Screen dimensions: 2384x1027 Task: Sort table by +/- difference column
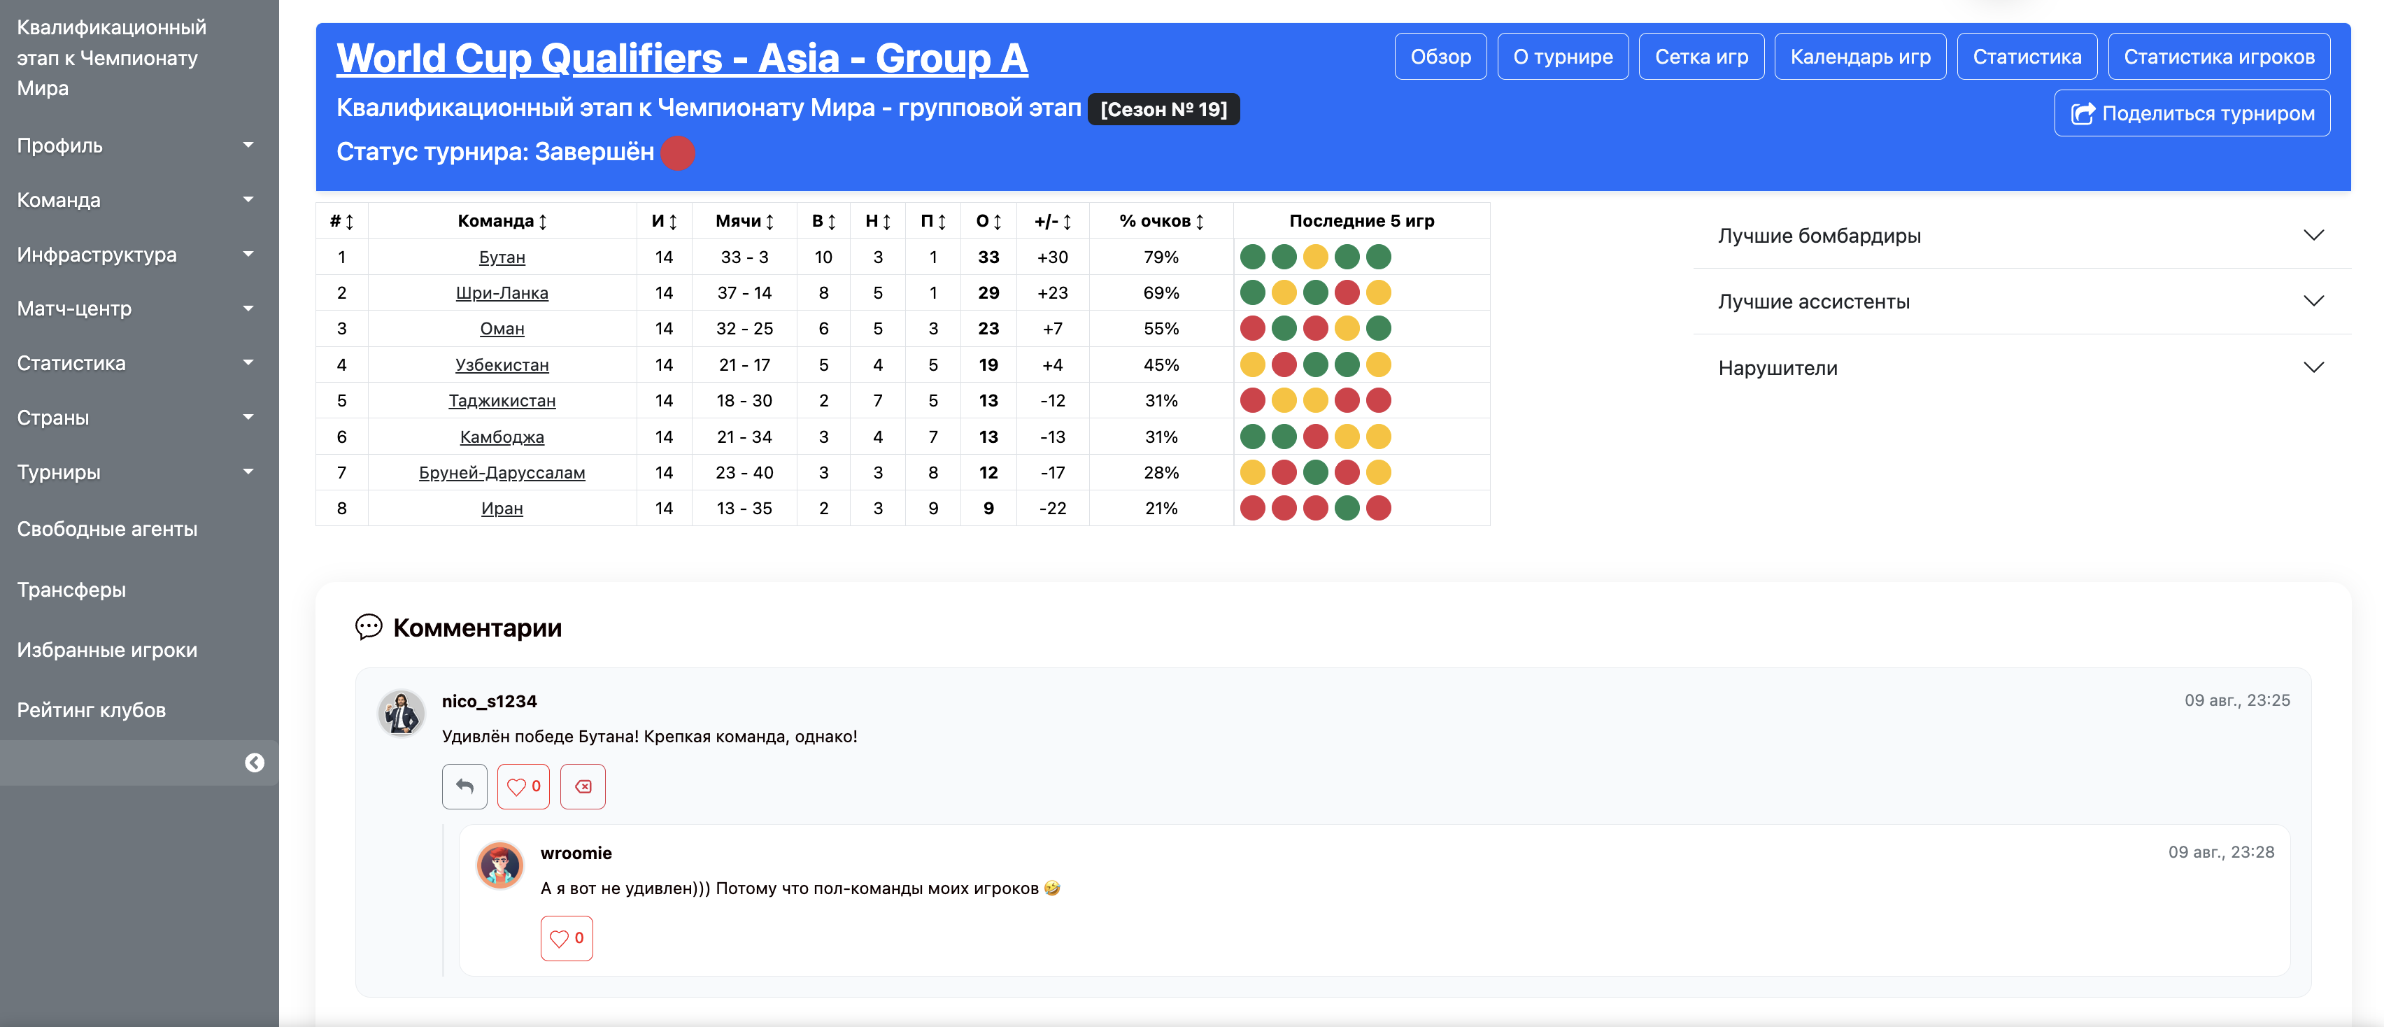(x=1053, y=221)
